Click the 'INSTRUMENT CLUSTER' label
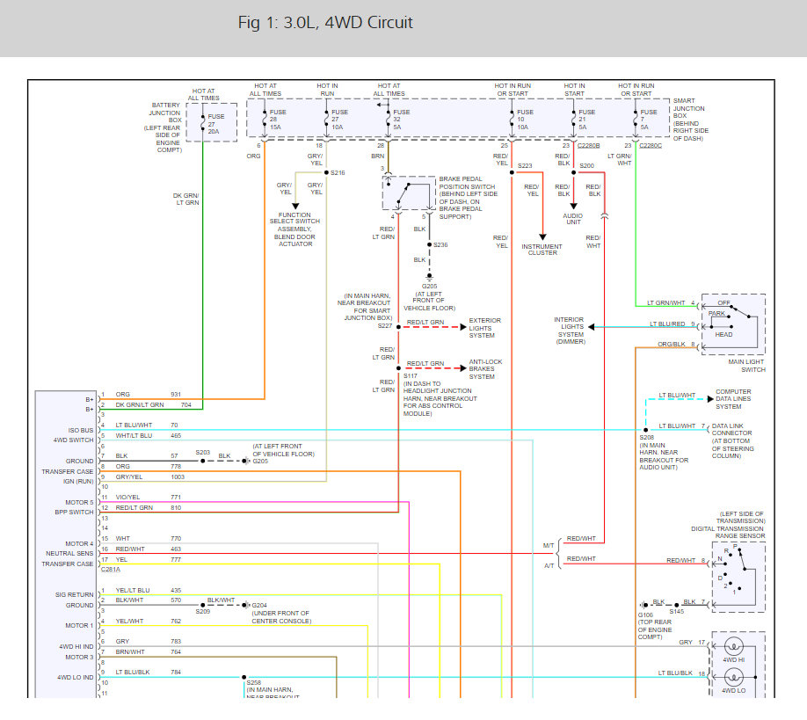The height and width of the screenshot is (720, 807). point(542,250)
